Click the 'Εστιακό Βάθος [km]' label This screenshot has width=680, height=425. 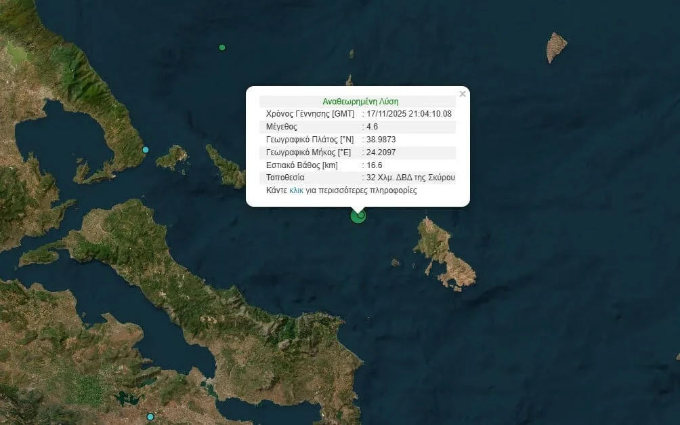point(301,165)
